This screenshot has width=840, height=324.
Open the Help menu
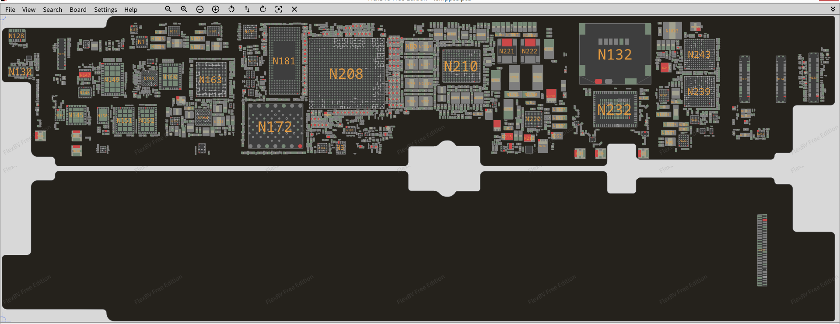coord(130,10)
